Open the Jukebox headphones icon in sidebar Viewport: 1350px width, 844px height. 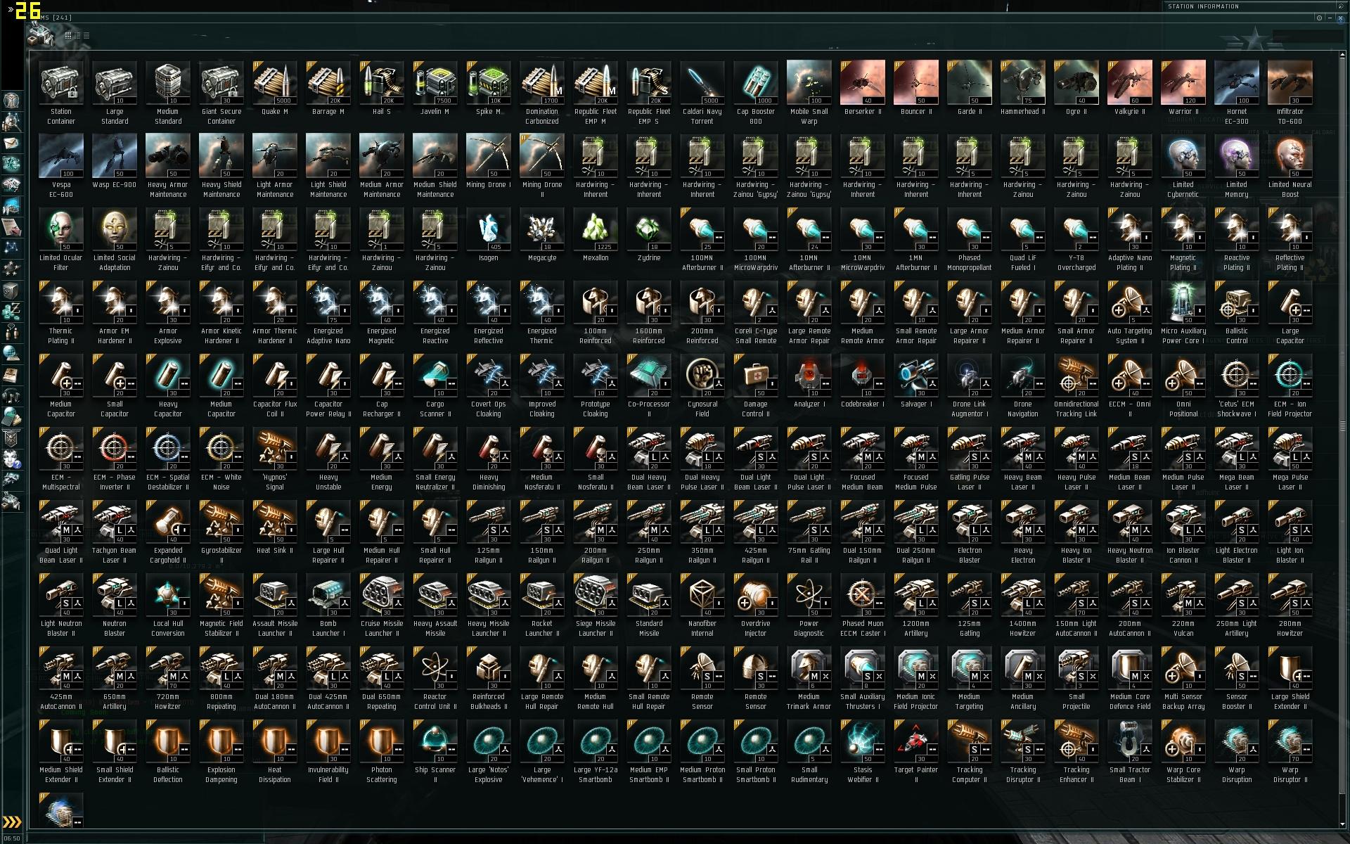point(11,395)
